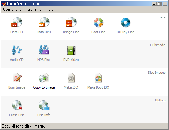Open the MP3 Disc icon
Screen dimensions: 169x130
(44, 50)
